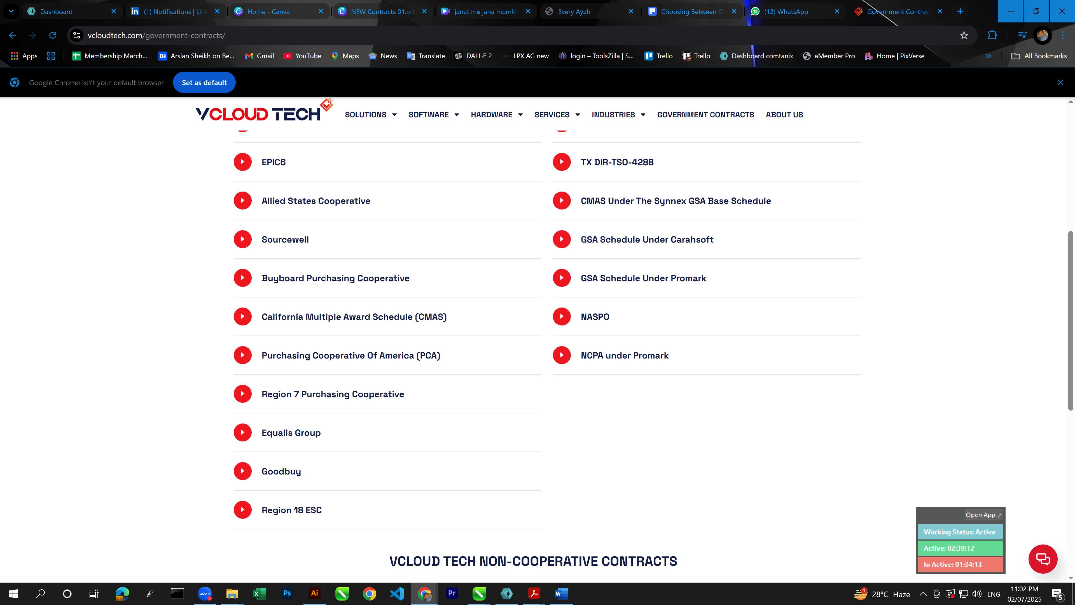
Task: Open Apps shortcut in bookmarks bar
Action: [x=24, y=56]
